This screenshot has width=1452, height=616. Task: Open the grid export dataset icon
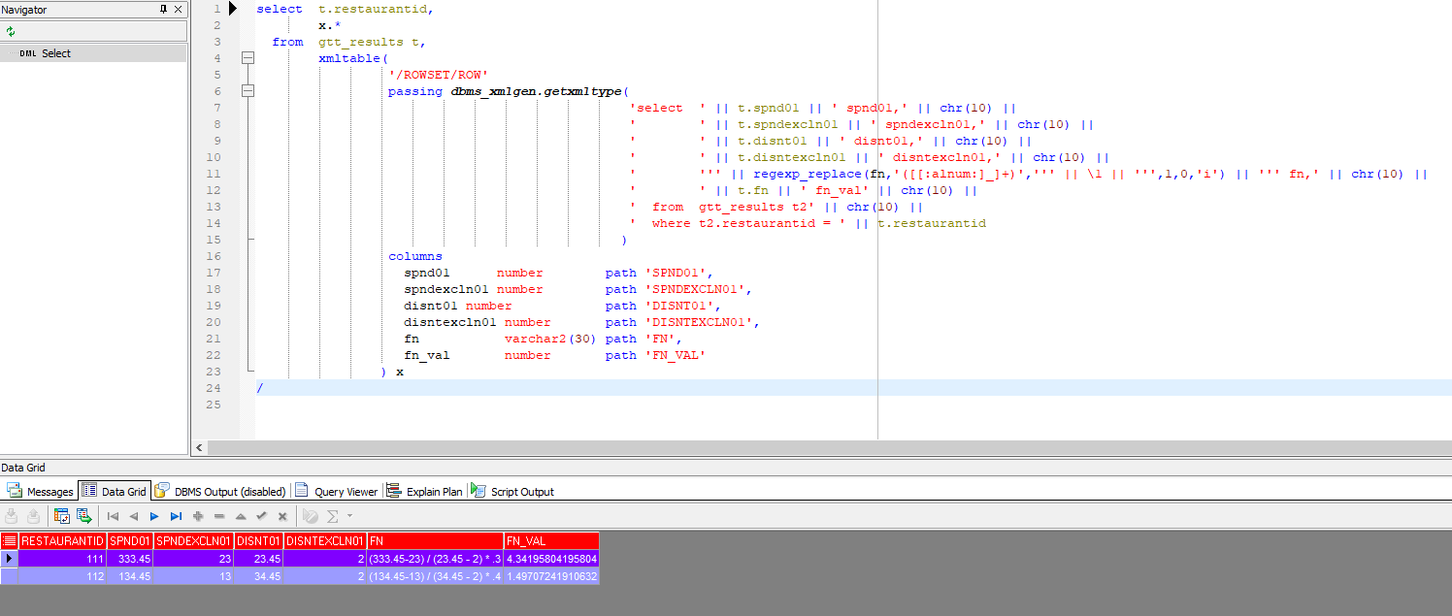[x=83, y=516]
